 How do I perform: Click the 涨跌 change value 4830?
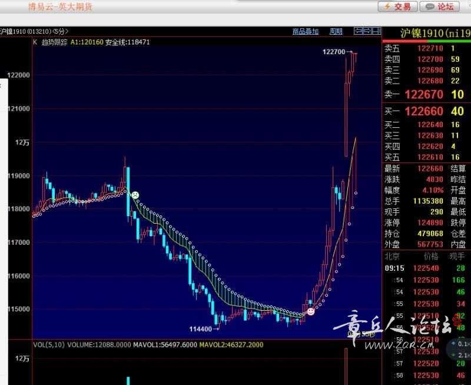click(x=434, y=180)
